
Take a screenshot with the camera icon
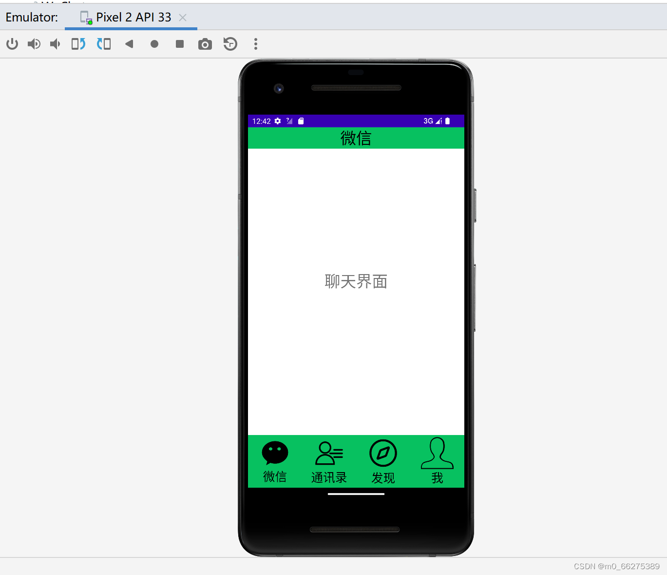(205, 44)
